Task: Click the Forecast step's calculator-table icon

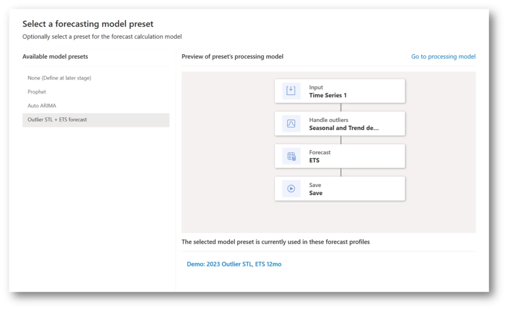Action: coord(291,156)
